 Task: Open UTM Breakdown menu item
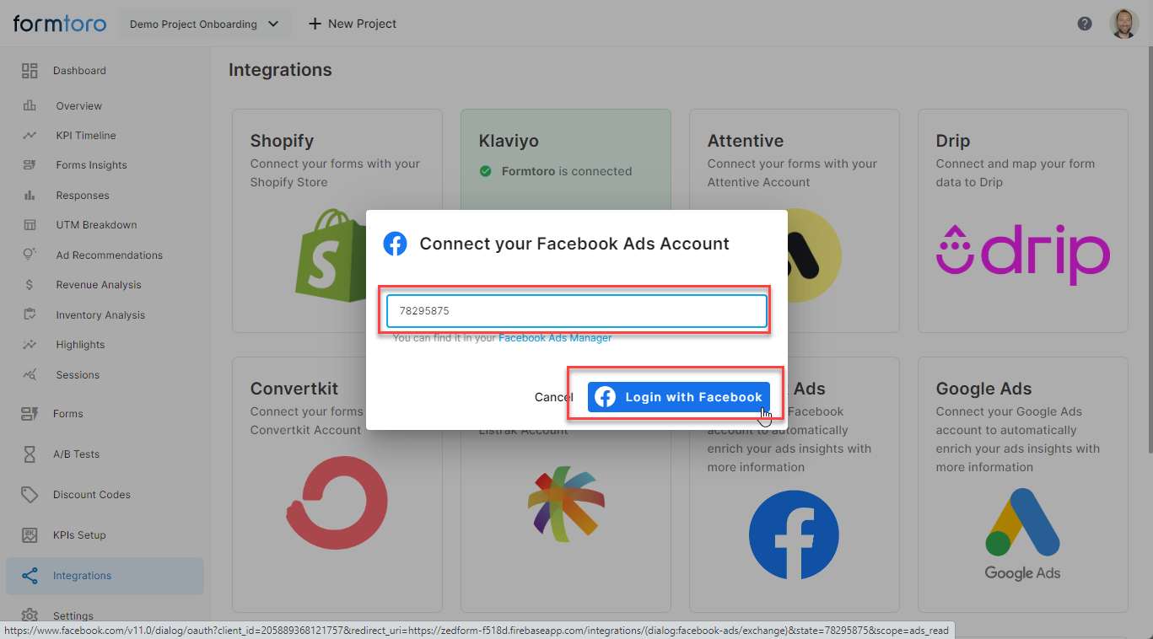pyautogui.click(x=96, y=225)
